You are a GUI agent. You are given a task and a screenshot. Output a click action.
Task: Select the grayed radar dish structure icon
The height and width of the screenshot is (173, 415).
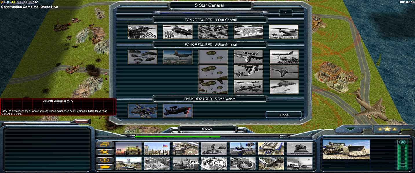[214, 148]
